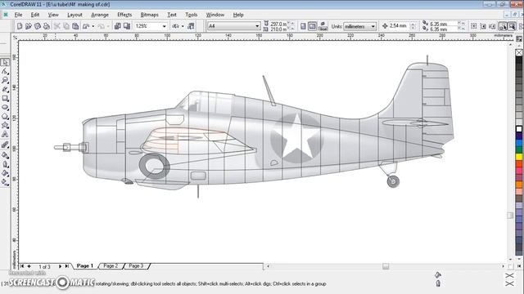Viewport: 524px width, 294px height.
Task: Select the Outline tool
Action: 5,164
